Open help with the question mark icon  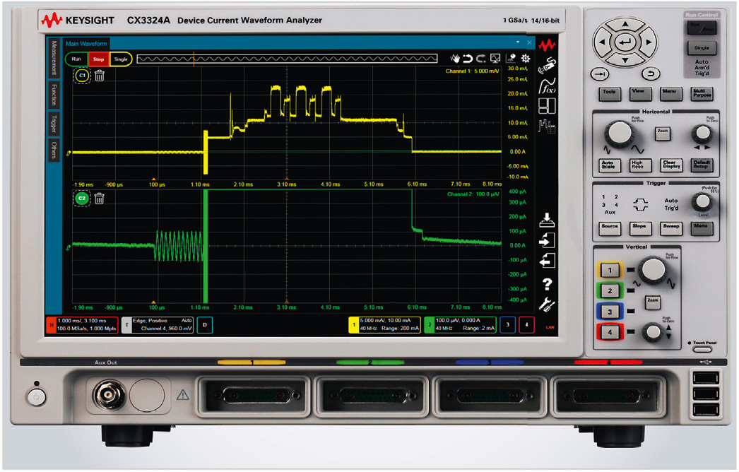(547, 284)
